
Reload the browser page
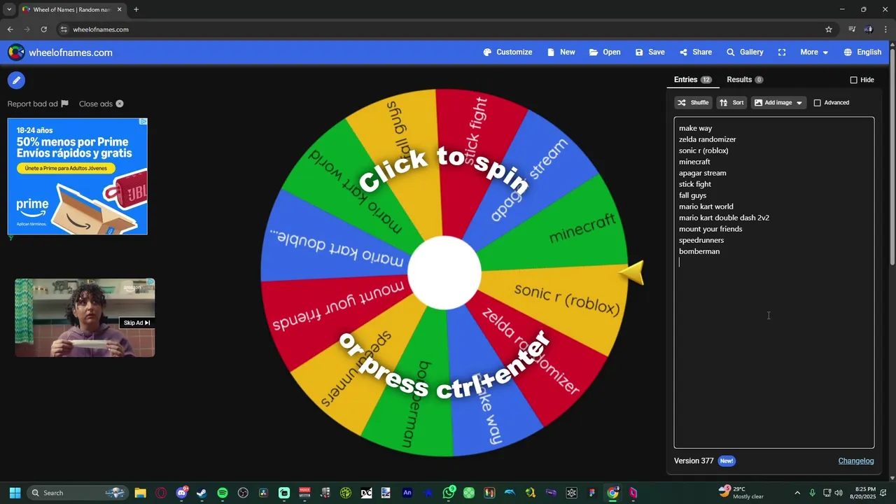point(43,29)
